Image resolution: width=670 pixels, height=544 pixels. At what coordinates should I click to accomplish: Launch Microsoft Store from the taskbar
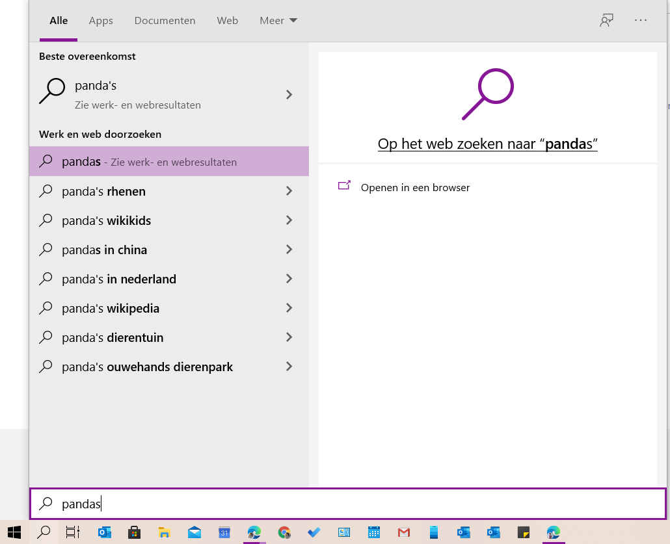(134, 532)
